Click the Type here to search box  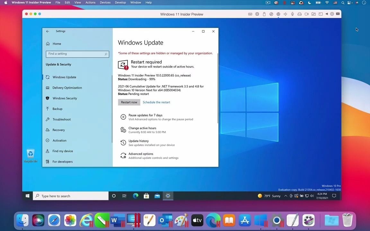tap(71, 196)
